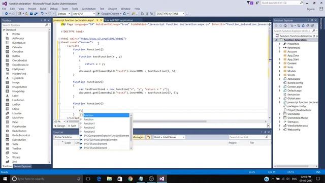This screenshot has height=183, width=325.
Task: Click the Navigate Backward toolbar icon
Action: 7,14
